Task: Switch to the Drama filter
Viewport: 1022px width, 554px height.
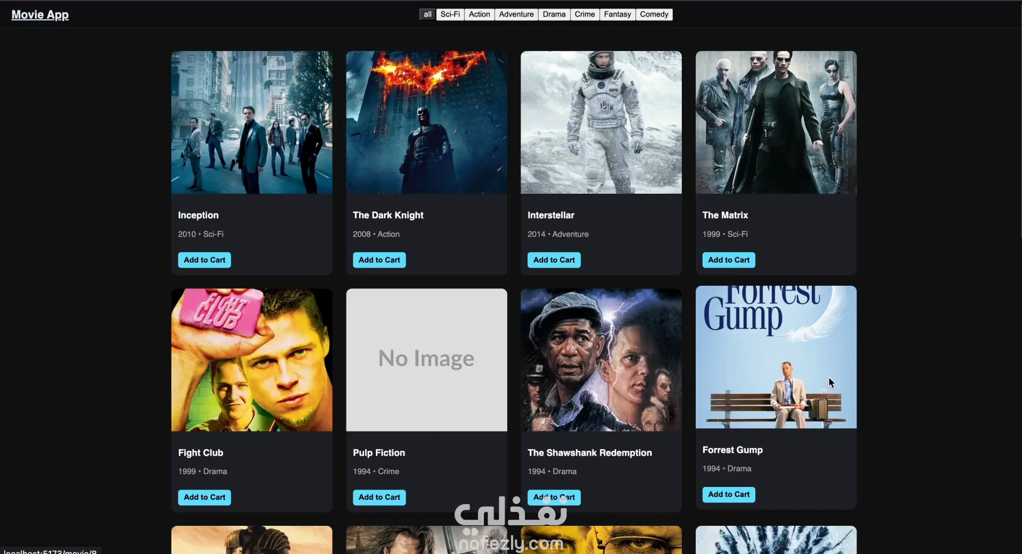Action: (x=554, y=14)
